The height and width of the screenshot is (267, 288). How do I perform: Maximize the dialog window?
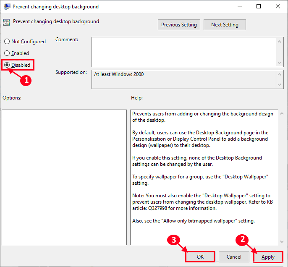click(x=259, y=6)
